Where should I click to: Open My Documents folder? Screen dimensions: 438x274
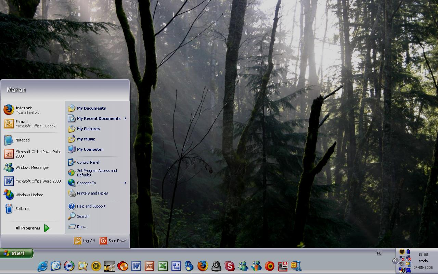[97, 108]
